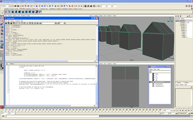Click the range slider bar below timeline

[88, 113]
